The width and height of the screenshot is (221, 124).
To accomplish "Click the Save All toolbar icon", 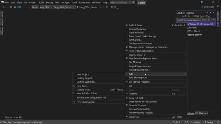I will click(x=20, y=7).
